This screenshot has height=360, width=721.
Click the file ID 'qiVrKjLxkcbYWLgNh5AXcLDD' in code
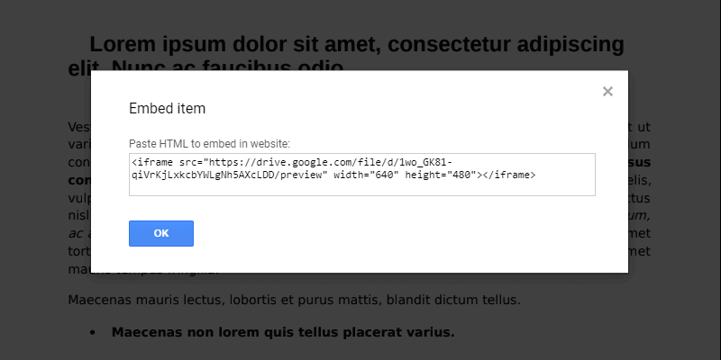coord(203,175)
